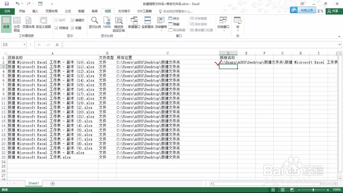Switch to Normal (普通) workbook view
This screenshot has height=193, width=343.
coord(6,24)
